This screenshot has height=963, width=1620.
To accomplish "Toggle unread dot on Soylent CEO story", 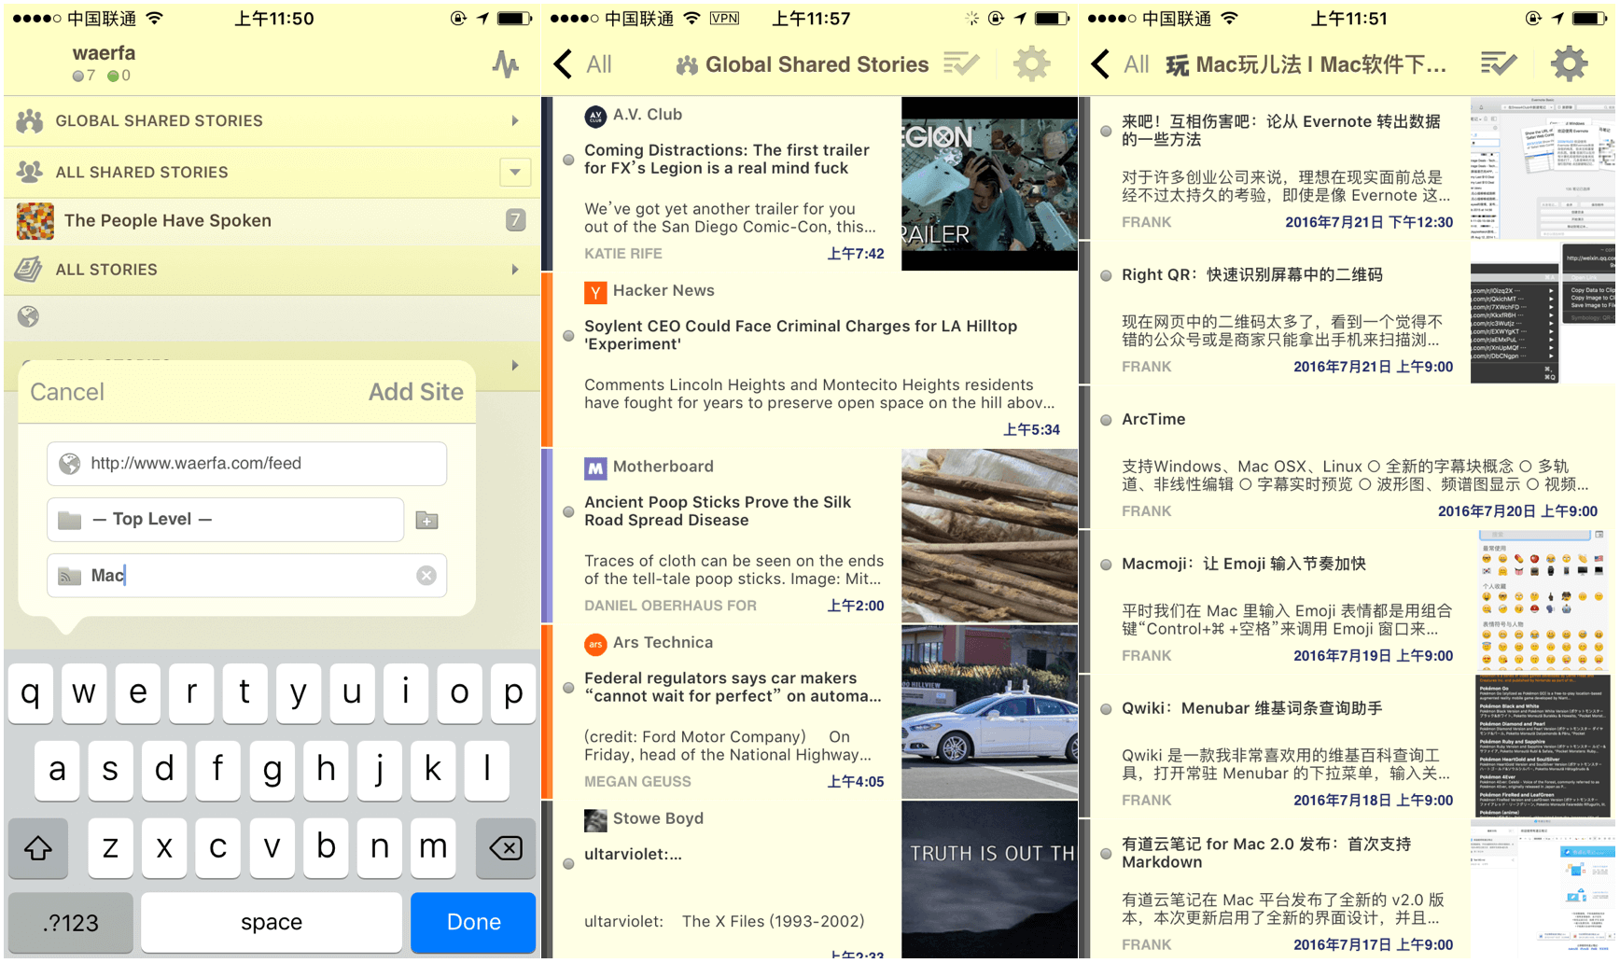I will coord(568,336).
